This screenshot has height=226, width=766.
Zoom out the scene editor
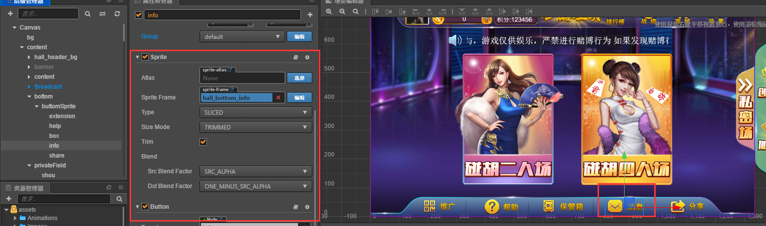tap(342, 11)
